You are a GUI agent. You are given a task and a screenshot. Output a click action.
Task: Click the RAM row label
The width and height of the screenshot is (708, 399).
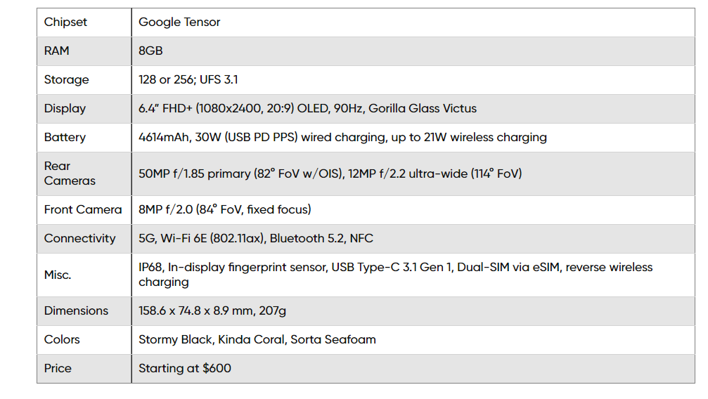point(57,51)
